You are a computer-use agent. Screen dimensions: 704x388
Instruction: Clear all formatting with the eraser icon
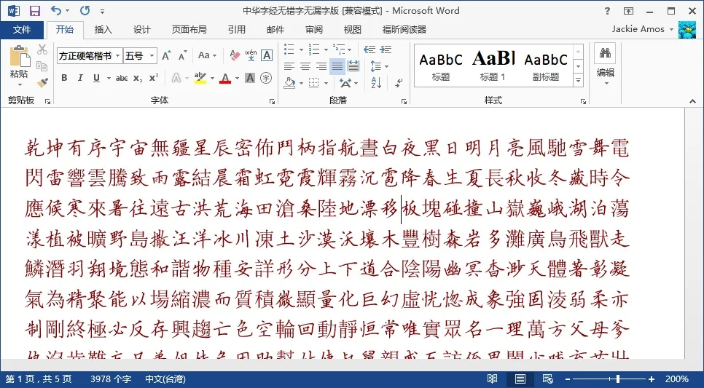tap(235, 55)
